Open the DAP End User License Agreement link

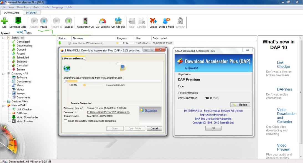click(213, 119)
